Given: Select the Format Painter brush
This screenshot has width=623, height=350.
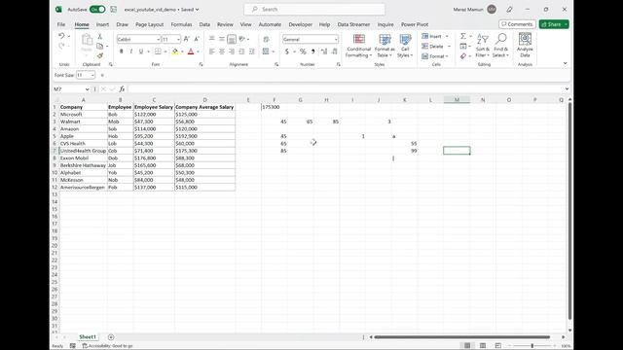Looking at the screenshot, I should (100, 55).
